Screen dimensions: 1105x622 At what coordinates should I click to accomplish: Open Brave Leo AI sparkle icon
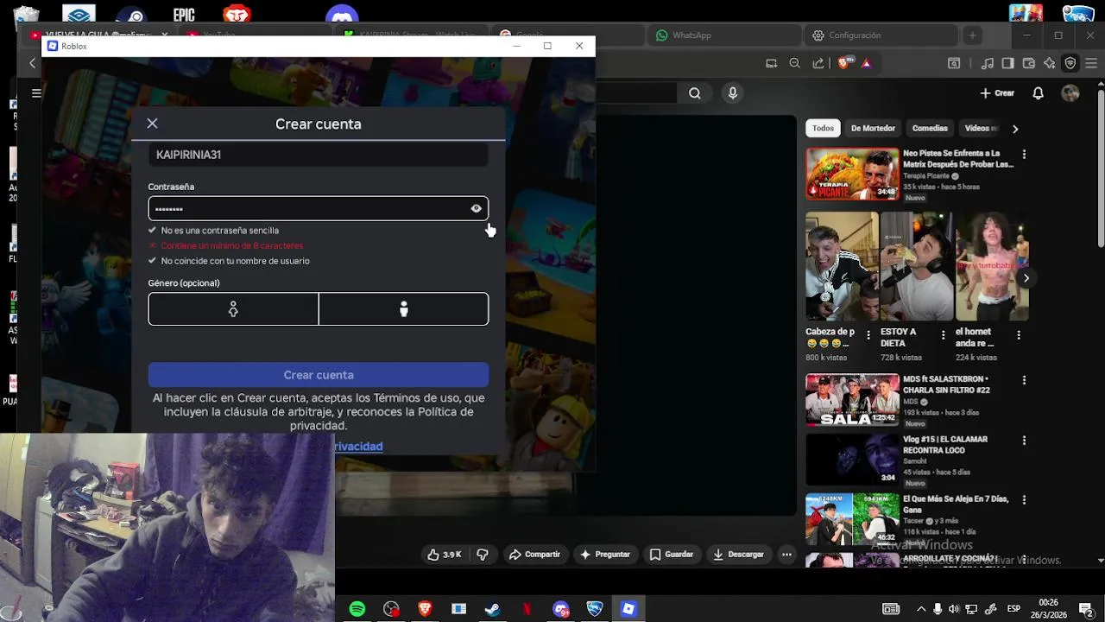(1049, 63)
